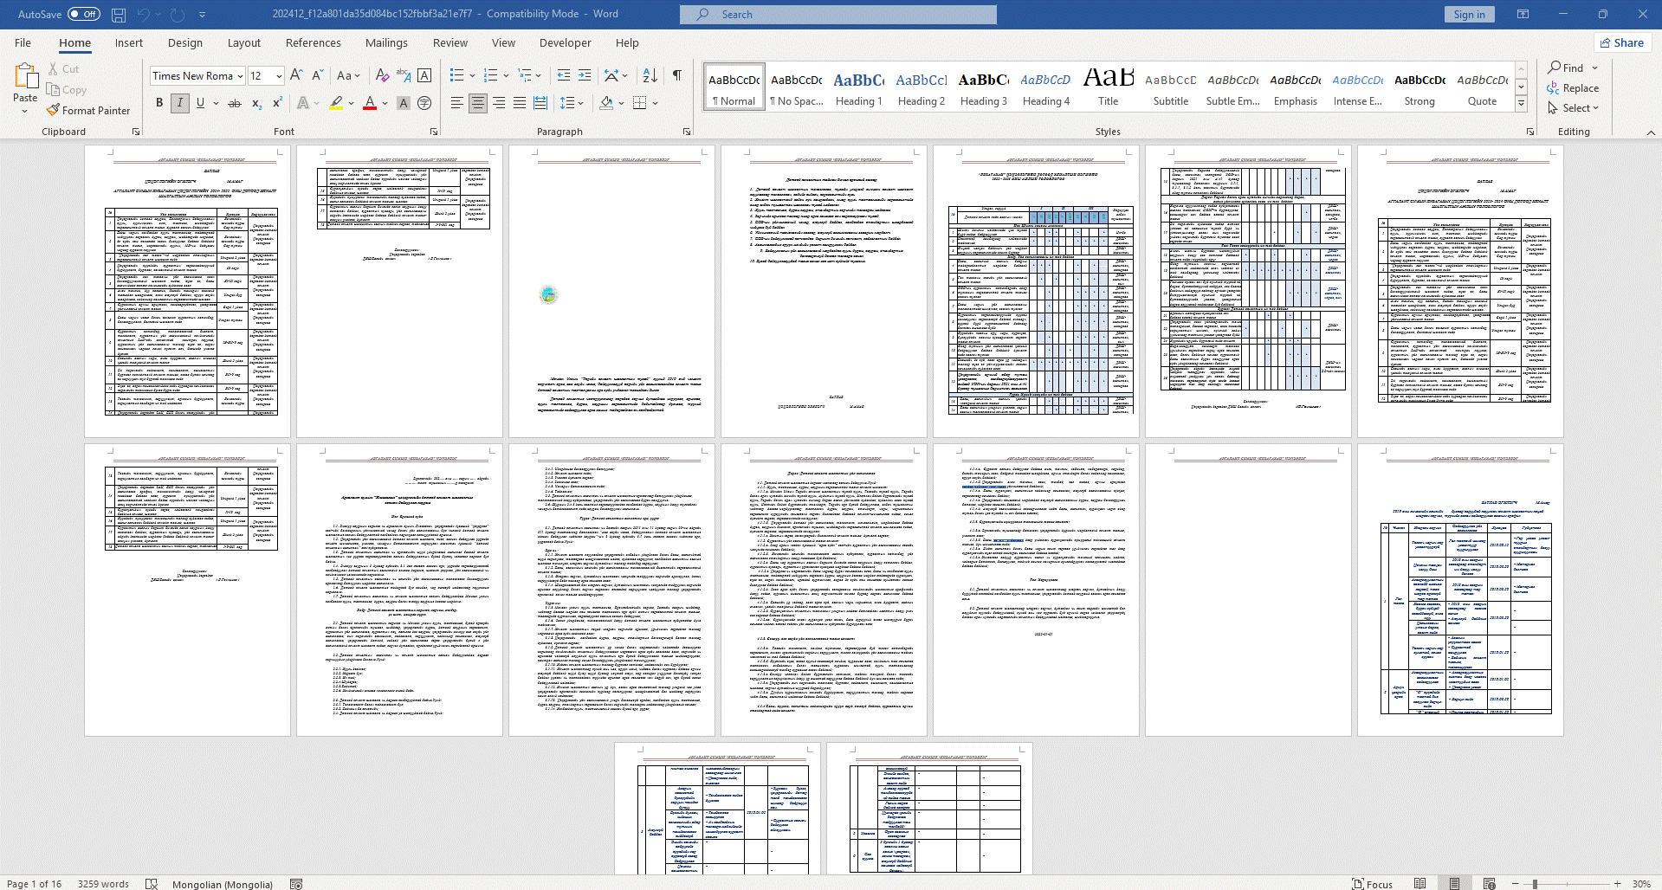
Task: Open the Select dropdown in Editing
Action: (x=1573, y=108)
